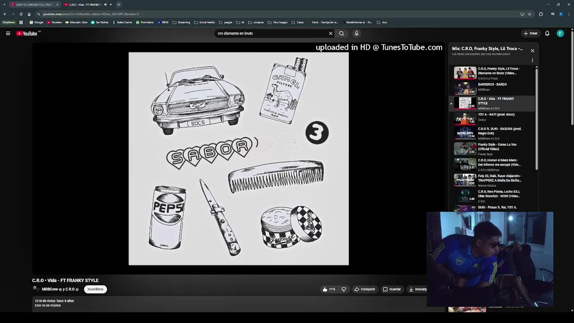Click the magnifier search button
The width and height of the screenshot is (574, 323).
(341, 33)
